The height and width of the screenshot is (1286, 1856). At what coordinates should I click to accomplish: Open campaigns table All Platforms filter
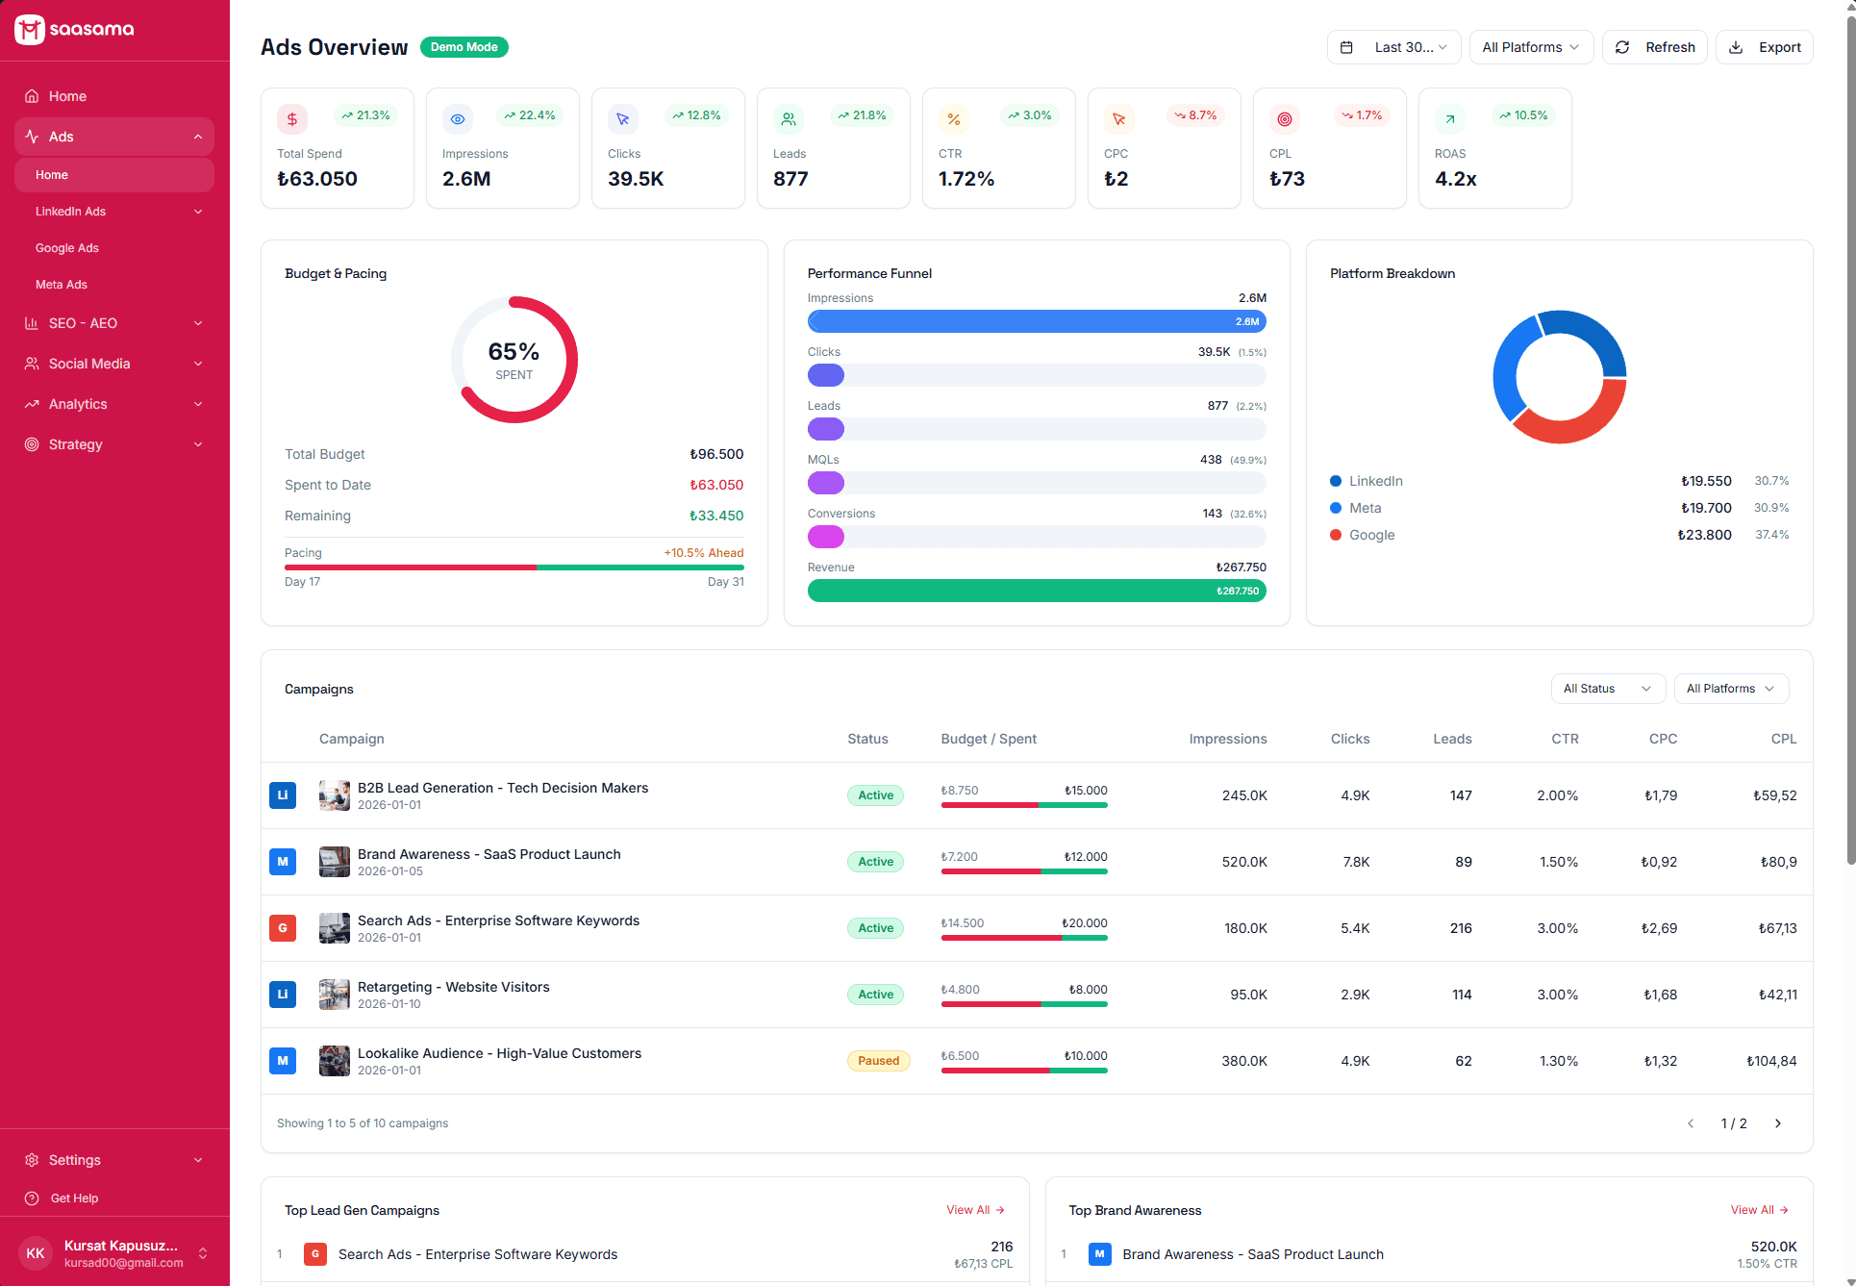pos(1730,689)
